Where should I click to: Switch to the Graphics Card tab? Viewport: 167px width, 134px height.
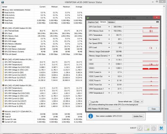pos(93,22)
